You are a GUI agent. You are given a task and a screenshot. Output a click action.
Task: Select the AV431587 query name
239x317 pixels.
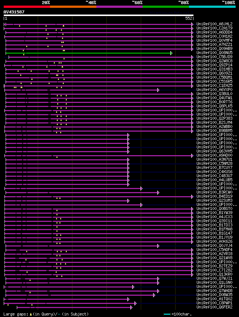14,12
